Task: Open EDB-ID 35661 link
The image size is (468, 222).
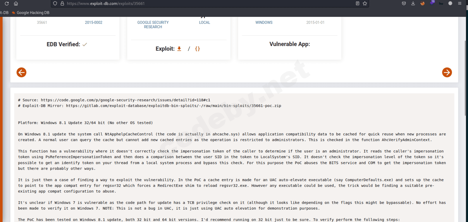Action: pos(42,22)
